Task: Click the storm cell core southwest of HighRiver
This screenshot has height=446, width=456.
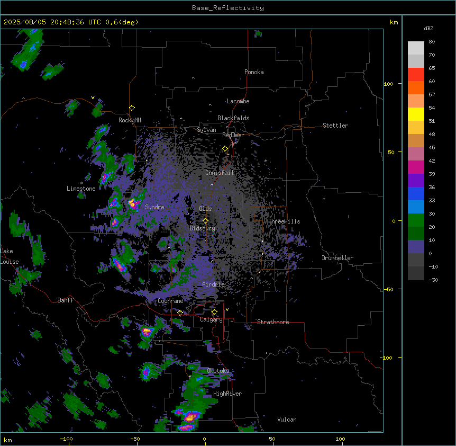Action: (x=190, y=417)
